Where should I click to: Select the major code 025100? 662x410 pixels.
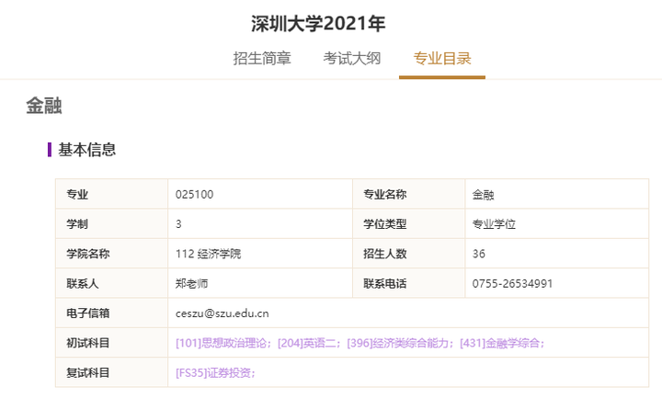[195, 195]
